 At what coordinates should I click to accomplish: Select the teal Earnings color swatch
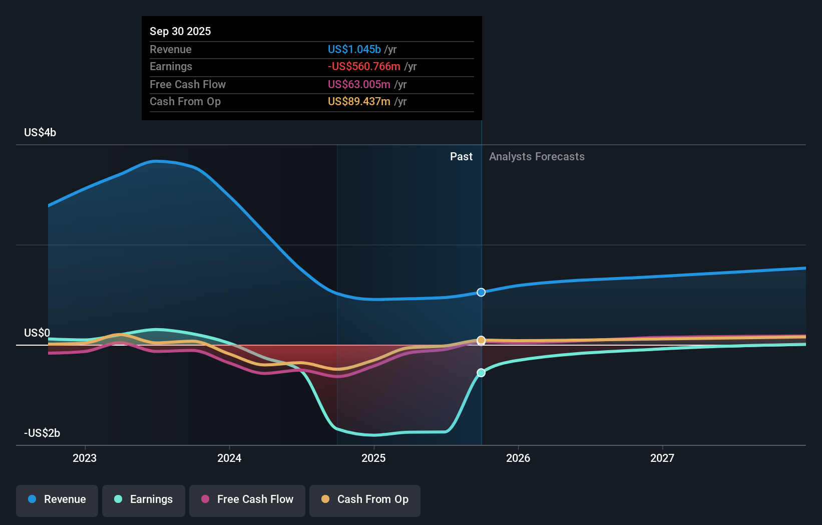coord(118,499)
